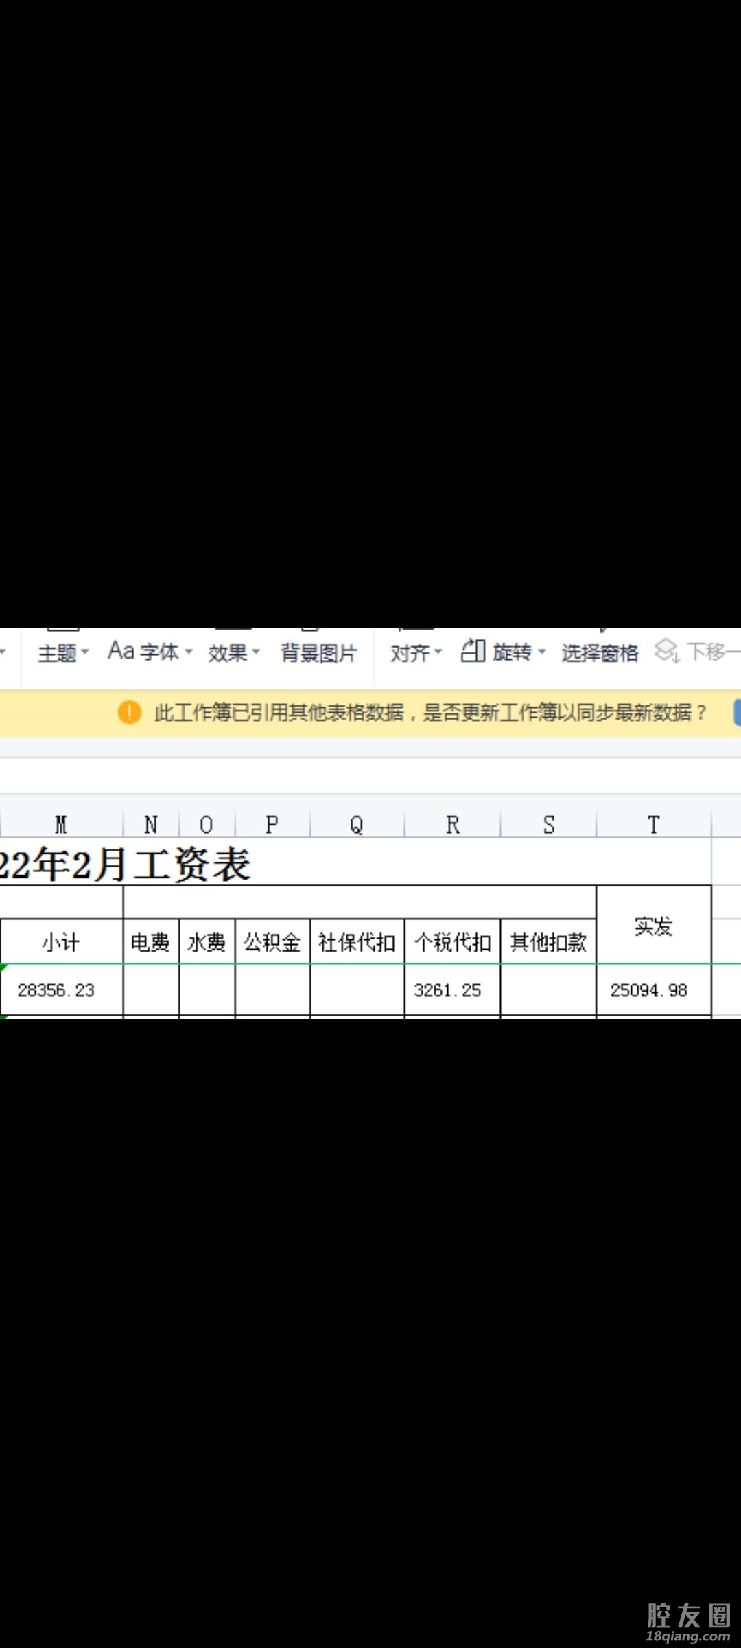Select column Q header

tap(357, 824)
